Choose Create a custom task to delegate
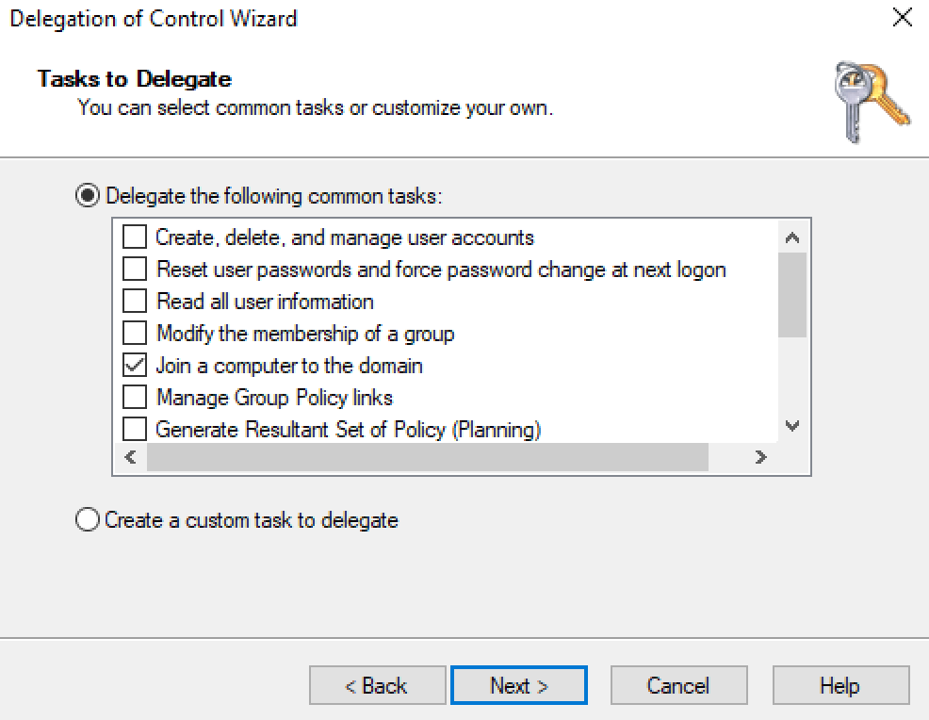929x720 pixels. pos(88,520)
